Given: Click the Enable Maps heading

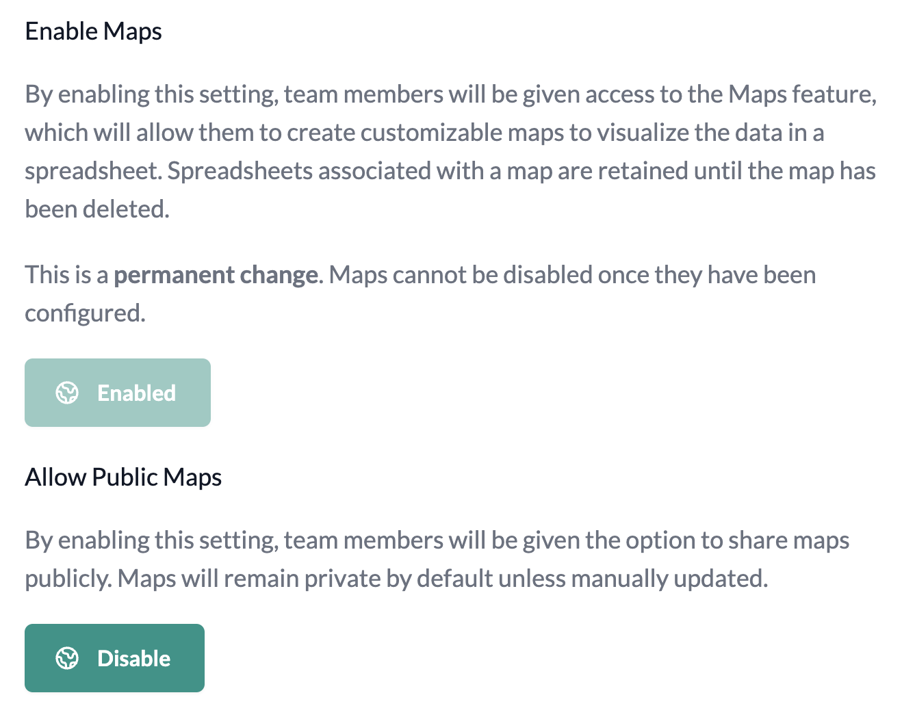Looking at the screenshot, I should pyautogui.click(x=93, y=31).
